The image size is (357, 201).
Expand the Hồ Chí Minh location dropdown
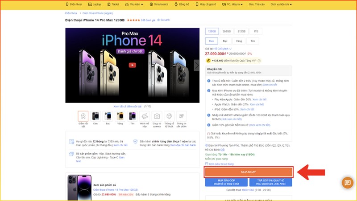[x=222, y=49]
